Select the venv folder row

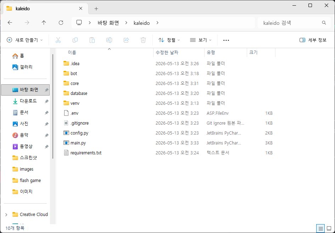coord(169,103)
